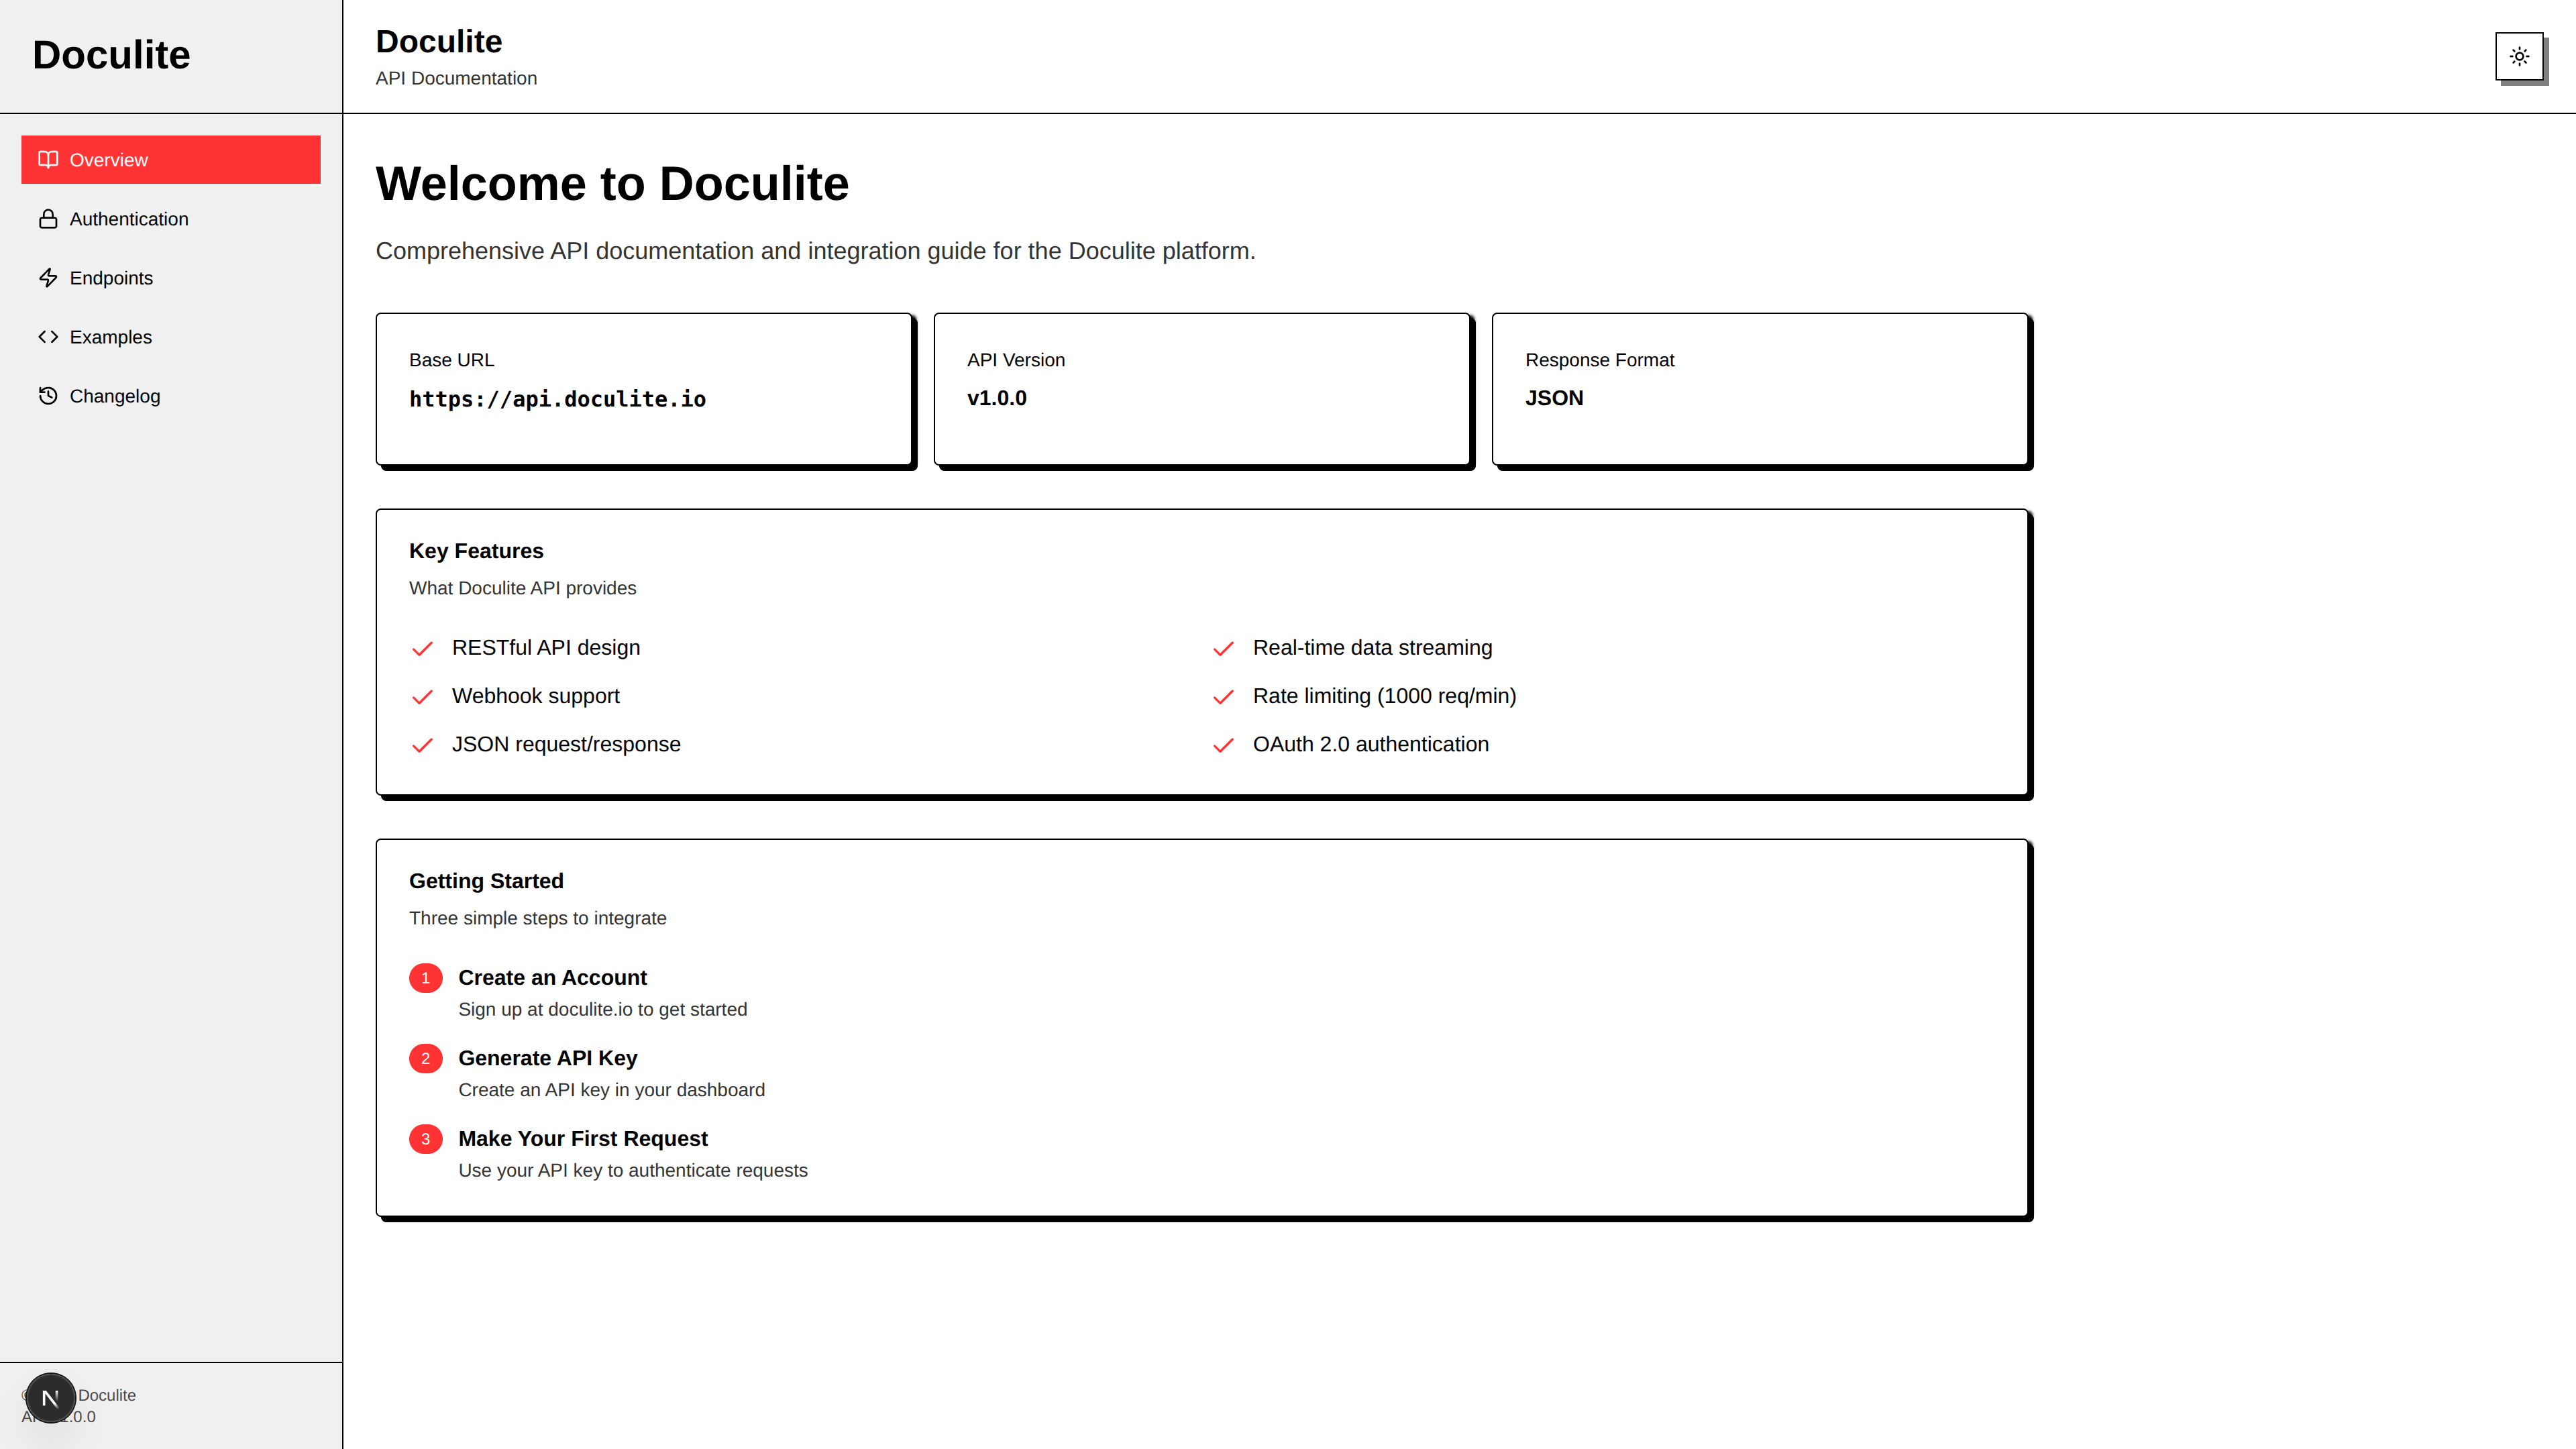View the Changelog page

coord(114,396)
